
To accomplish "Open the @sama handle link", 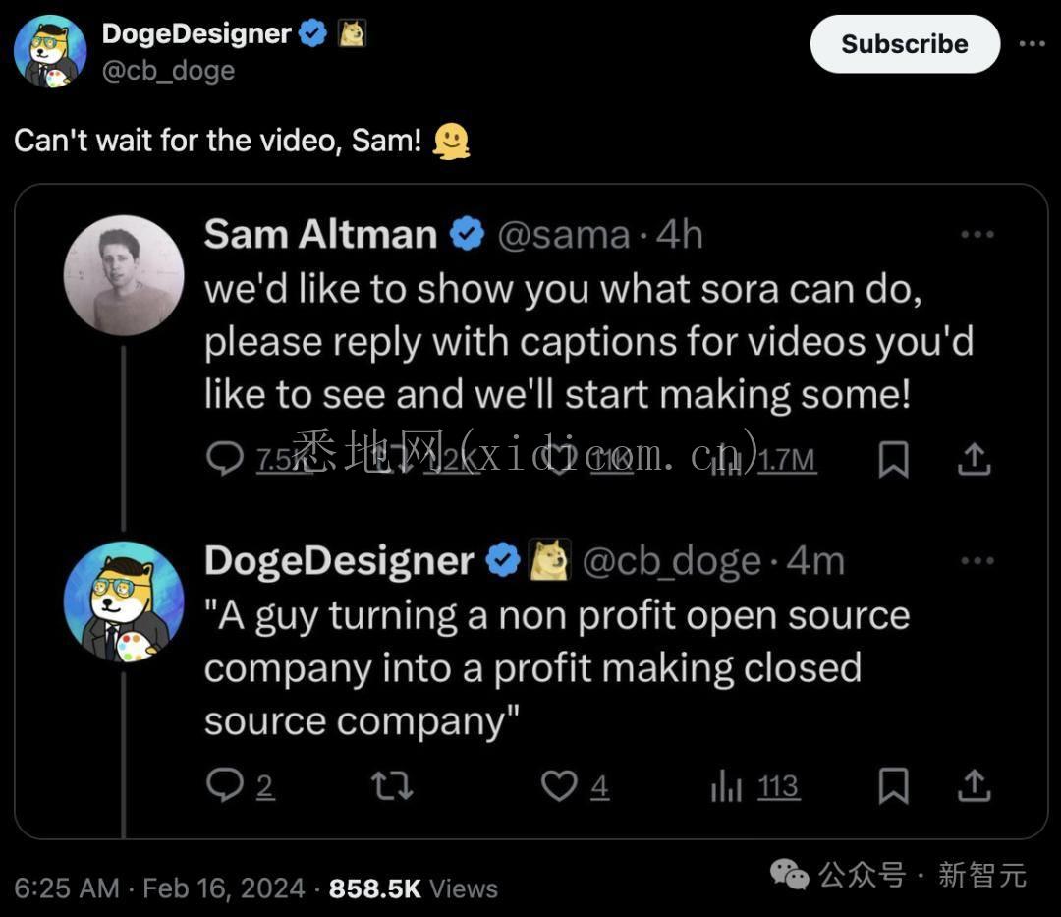I will coord(564,235).
